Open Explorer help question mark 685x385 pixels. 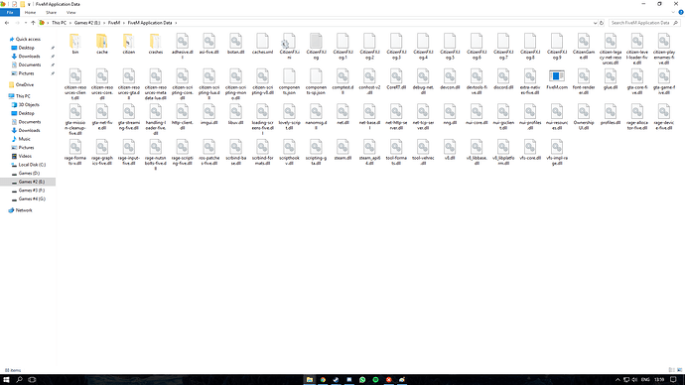pyautogui.click(x=681, y=13)
